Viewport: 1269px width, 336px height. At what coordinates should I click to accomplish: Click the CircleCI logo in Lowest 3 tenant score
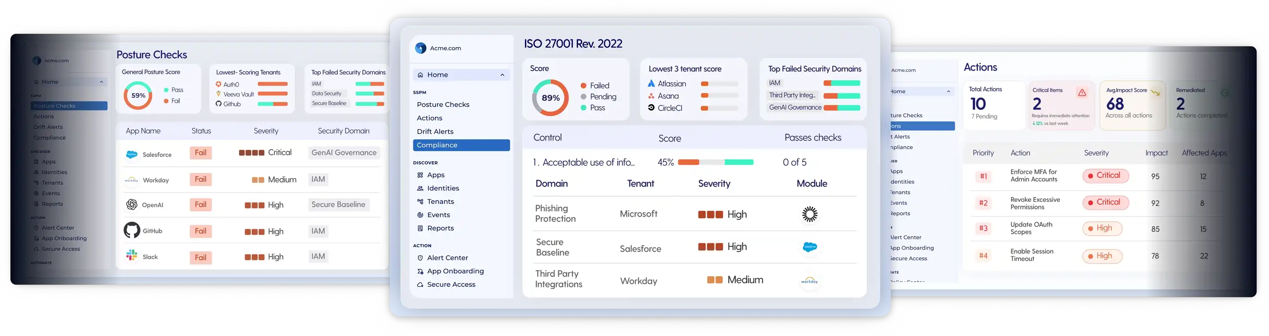[651, 107]
